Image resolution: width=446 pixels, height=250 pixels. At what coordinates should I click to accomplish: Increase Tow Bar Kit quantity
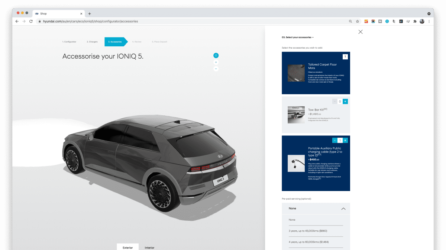(x=345, y=101)
